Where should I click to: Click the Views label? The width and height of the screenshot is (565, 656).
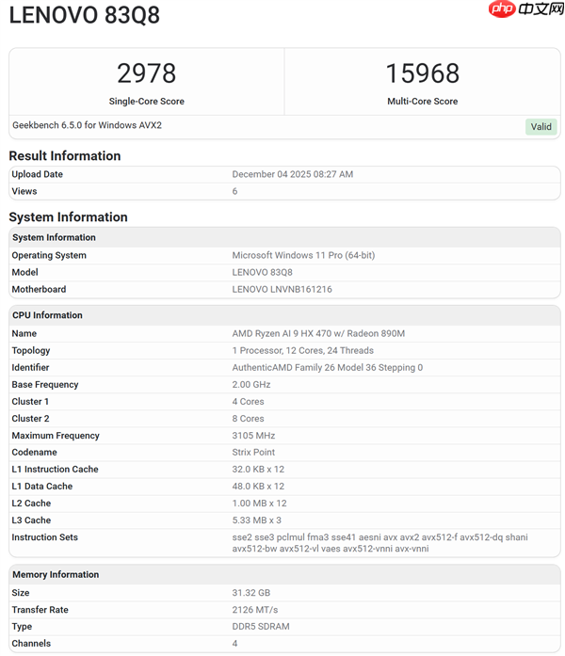click(x=24, y=191)
